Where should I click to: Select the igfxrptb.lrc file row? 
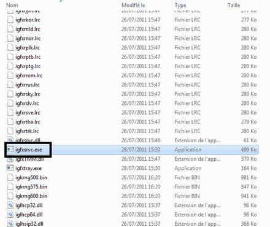click(x=133, y=57)
